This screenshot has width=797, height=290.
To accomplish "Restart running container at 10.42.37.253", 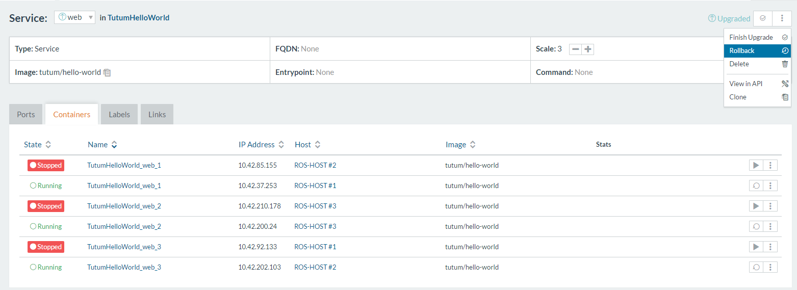I will click(756, 186).
